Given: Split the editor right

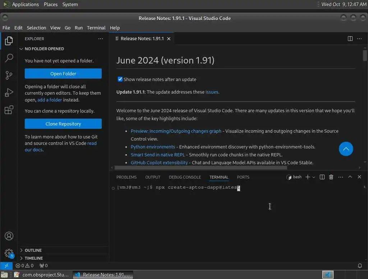Looking at the screenshot, I should click(x=350, y=39).
